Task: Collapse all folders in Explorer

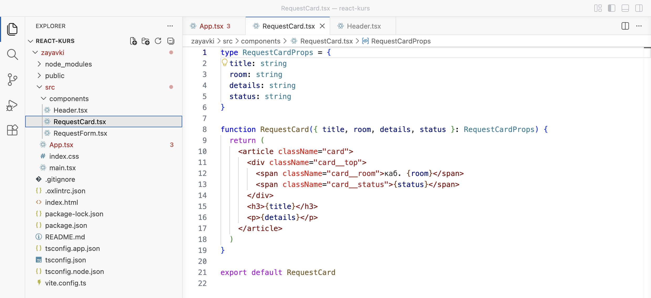Action: click(x=171, y=41)
